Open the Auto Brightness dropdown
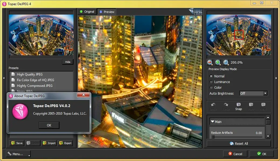Screen dimensions: 280x161 253,93
